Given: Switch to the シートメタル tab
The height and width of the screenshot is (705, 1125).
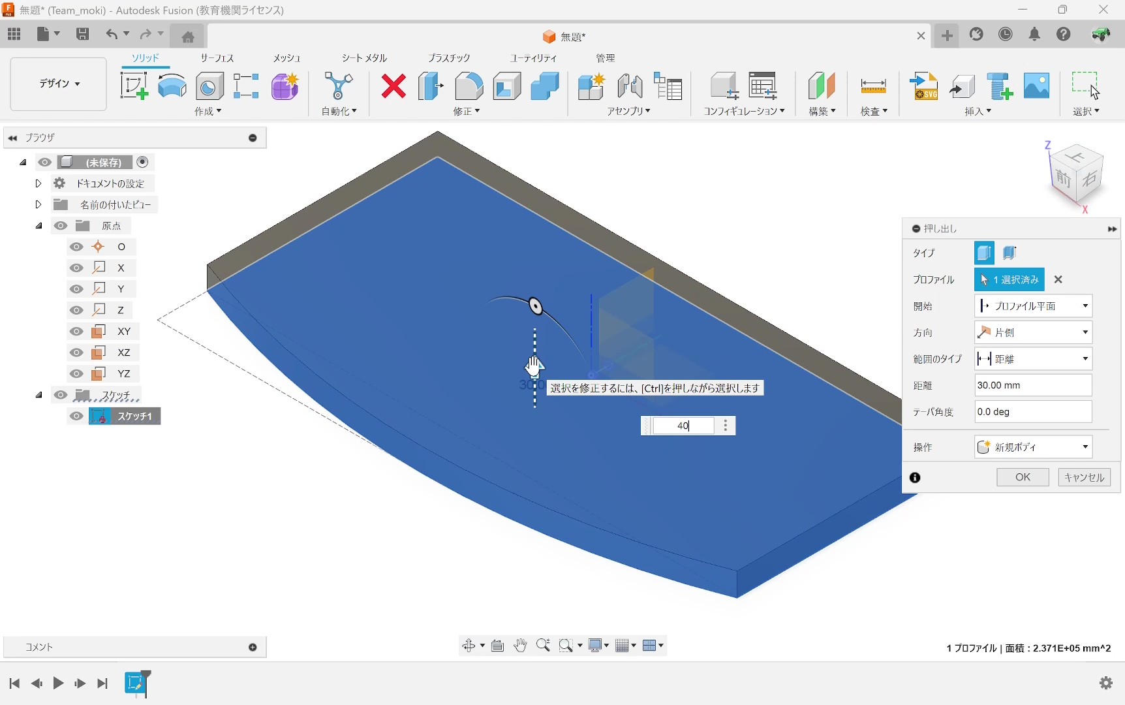Looking at the screenshot, I should (x=364, y=58).
